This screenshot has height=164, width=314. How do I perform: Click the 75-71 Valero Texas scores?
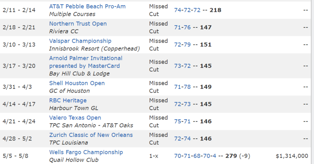tap(182, 122)
